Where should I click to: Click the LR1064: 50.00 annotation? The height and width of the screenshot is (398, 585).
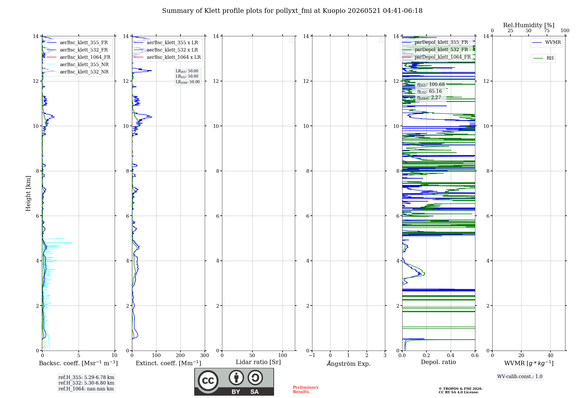[x=188, y=82]
